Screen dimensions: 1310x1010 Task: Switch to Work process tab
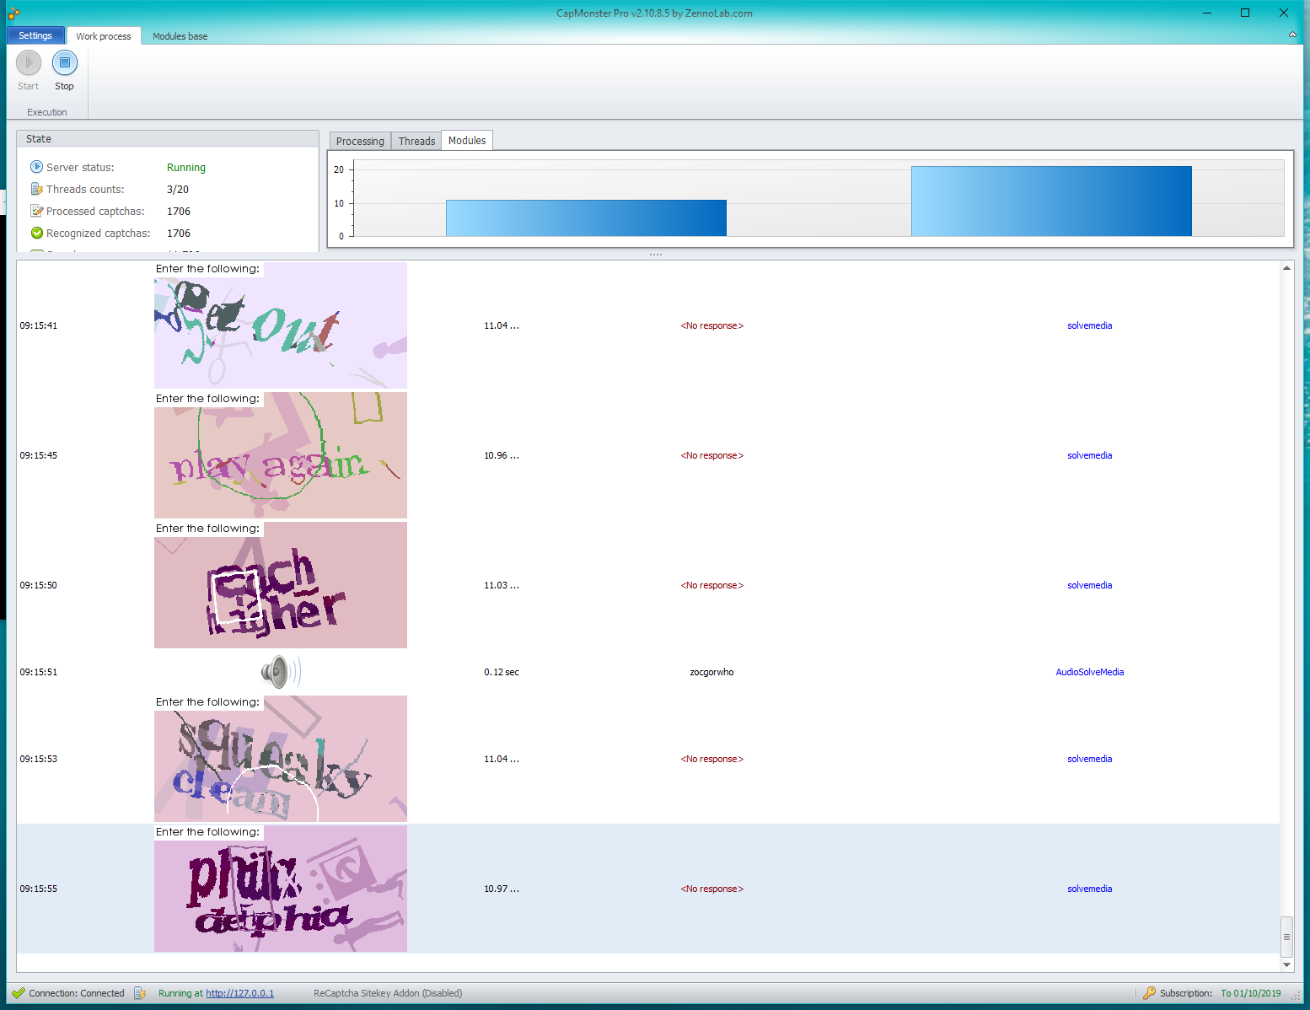(104, 36)
